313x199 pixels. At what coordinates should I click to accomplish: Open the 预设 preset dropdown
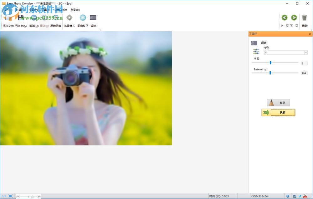pos(306,52)
